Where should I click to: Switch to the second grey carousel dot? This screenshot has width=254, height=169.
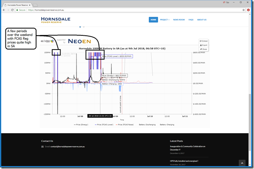(x=84, y=27)
